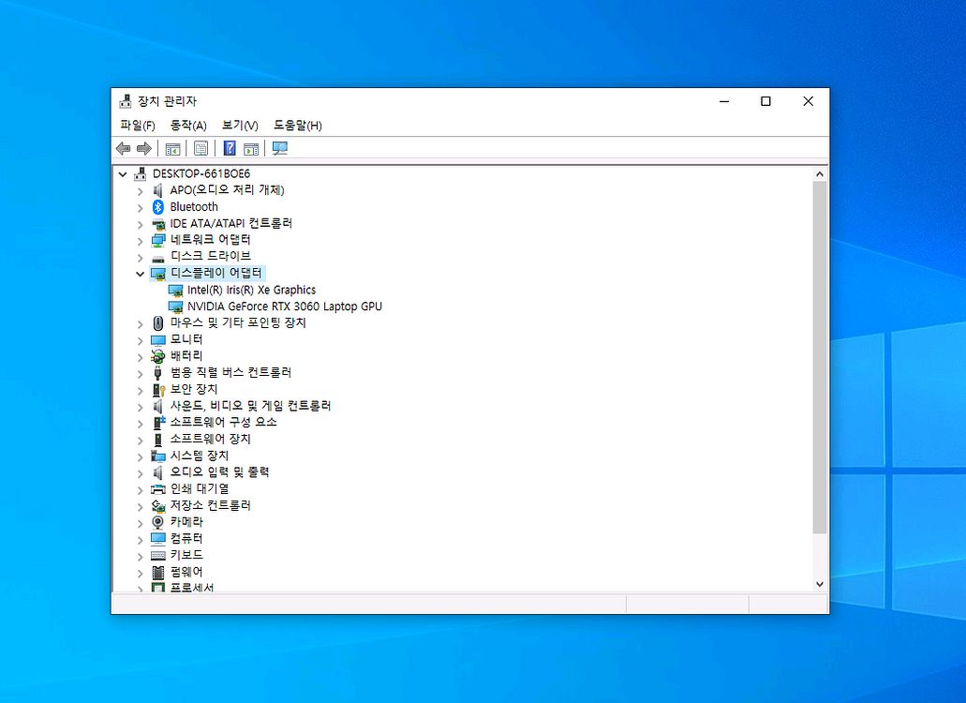Click the 펌웨어 chip icon
Screen dimensions: 966x703
tap(158, 573)
